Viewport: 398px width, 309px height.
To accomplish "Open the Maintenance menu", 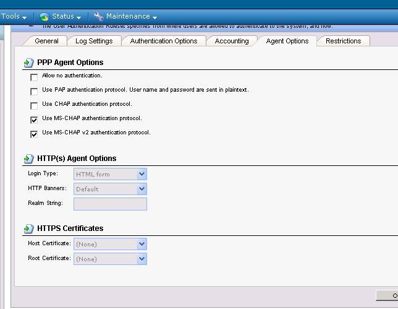I will coord(131,17).
